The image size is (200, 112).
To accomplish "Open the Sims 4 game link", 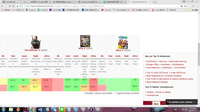I will click(119, 50).
